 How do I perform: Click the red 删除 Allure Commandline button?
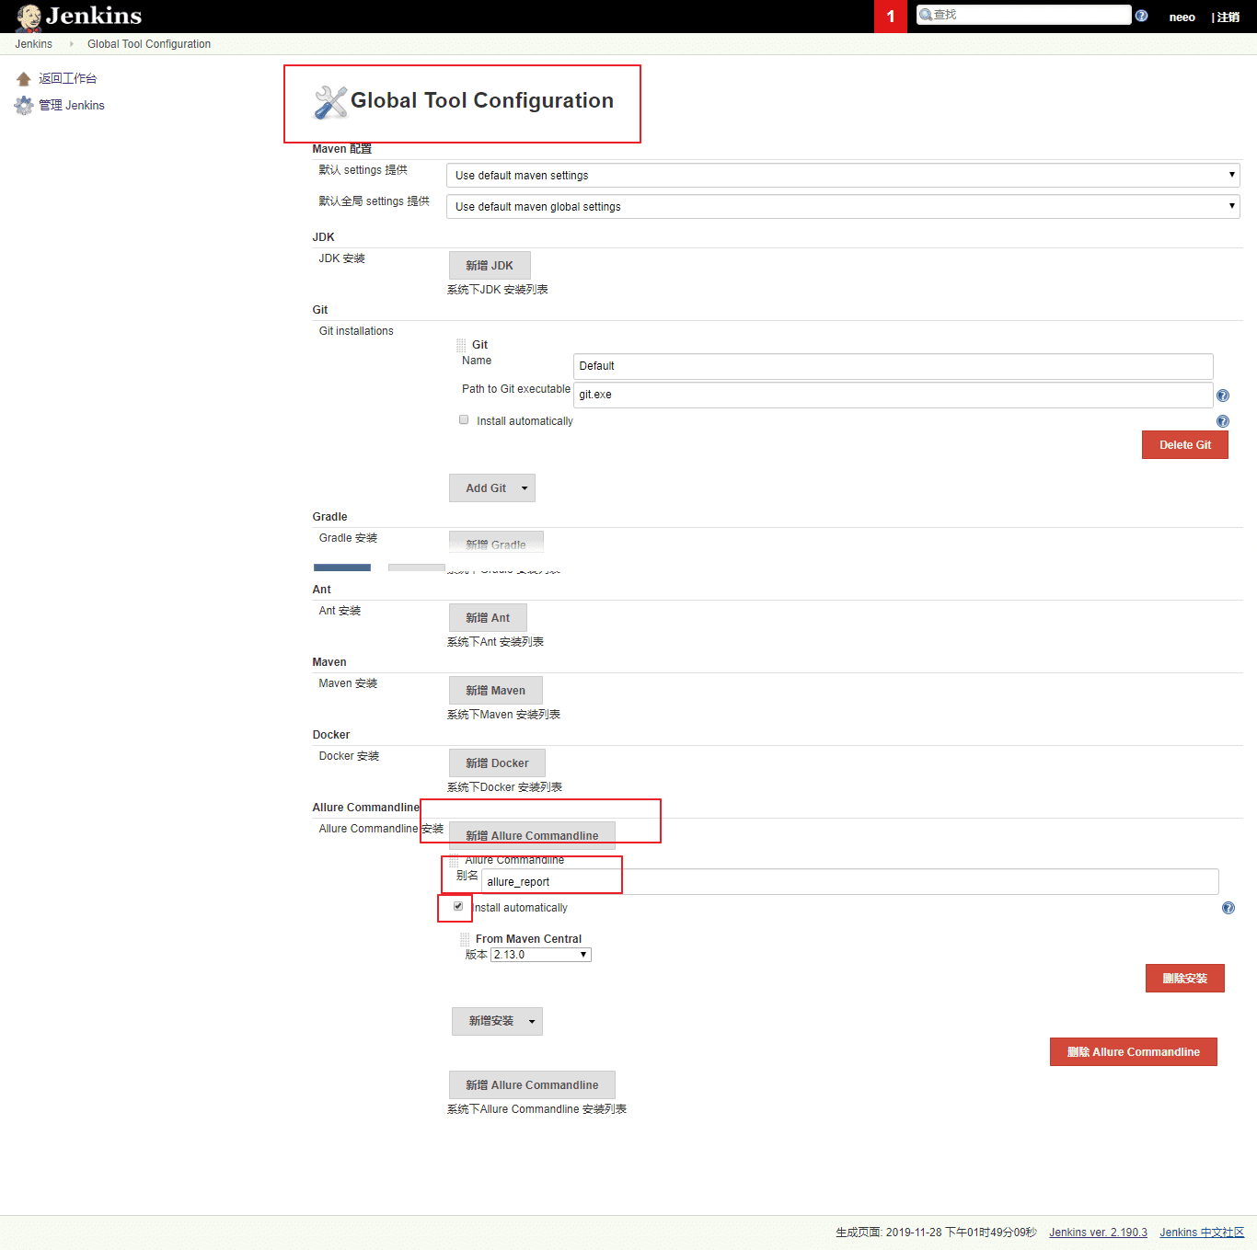point(1134,1052)
